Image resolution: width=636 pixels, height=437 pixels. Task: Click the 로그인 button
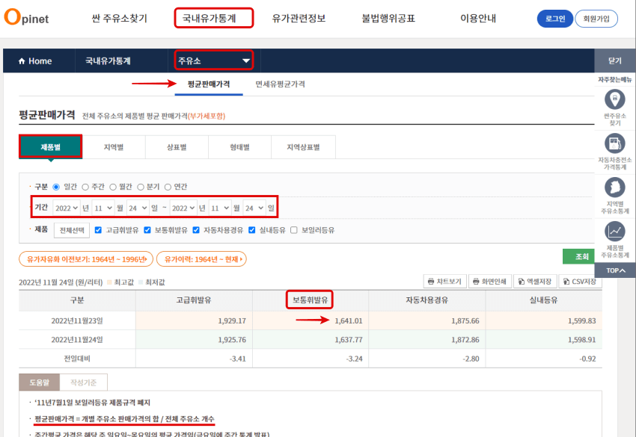555,19
